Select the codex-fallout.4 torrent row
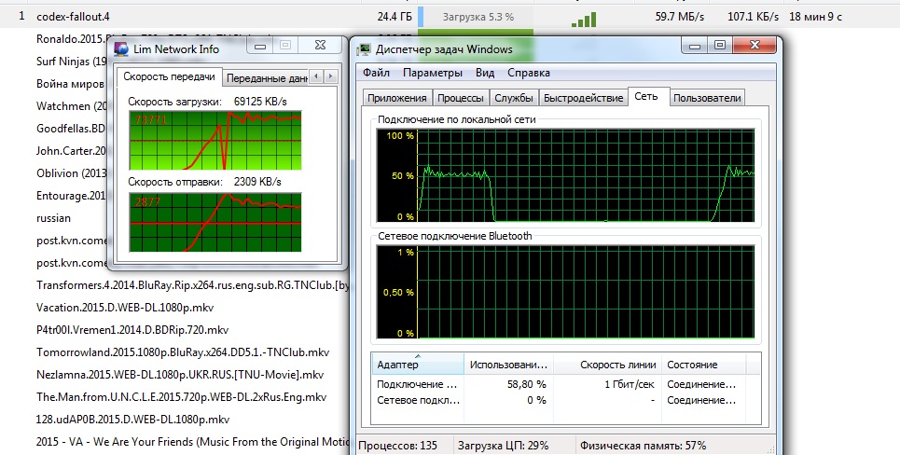900x455 pixels. (73, 17)
